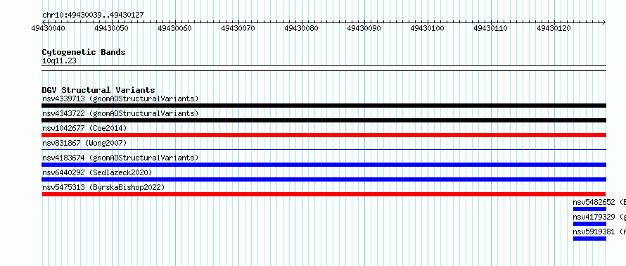Click the short blue bar under nsv5482652

[x=589, y=209]
